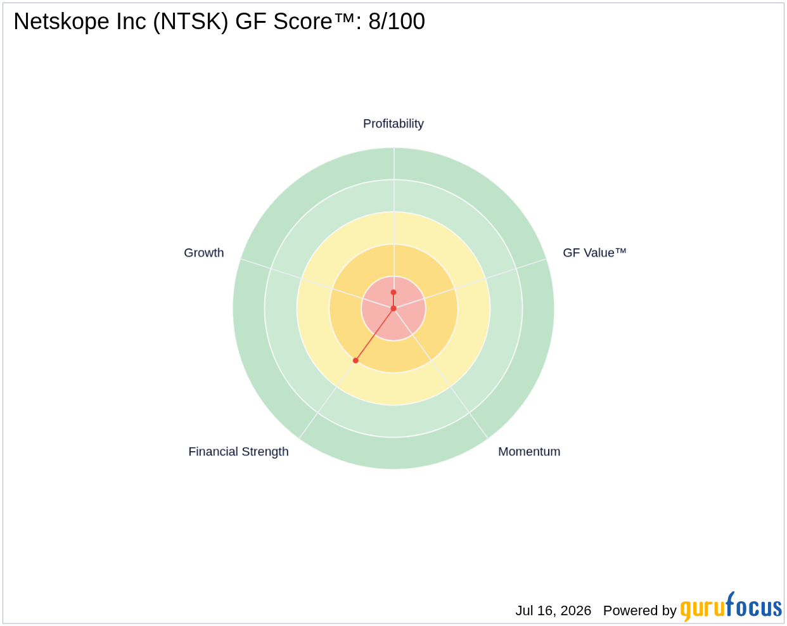Click the Momentum axis label
787x626 pixels.
point(529,452)
